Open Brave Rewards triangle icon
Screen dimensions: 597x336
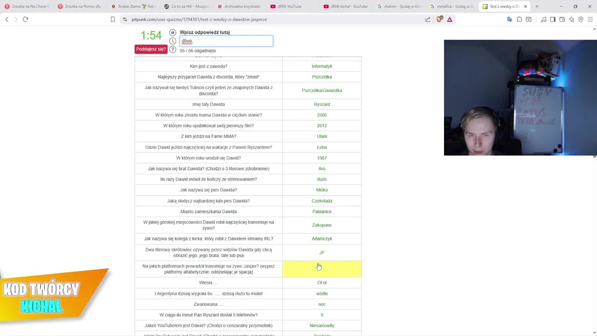(x=450, y=20)
